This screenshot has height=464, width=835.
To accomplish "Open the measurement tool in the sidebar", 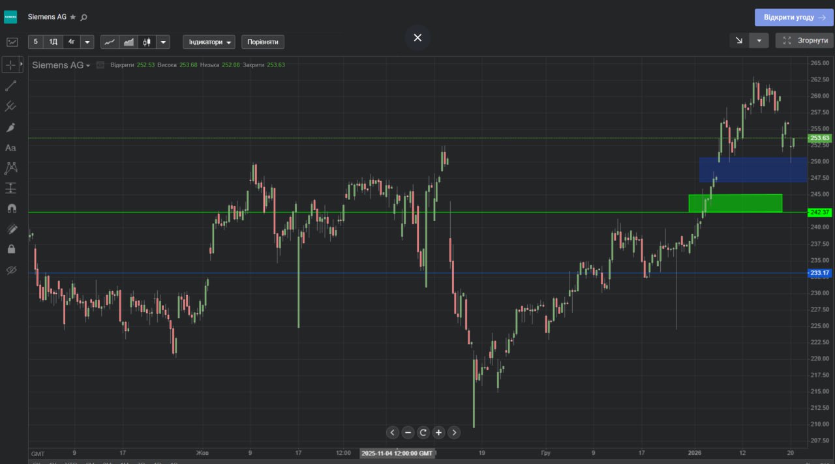I will 10,188.
